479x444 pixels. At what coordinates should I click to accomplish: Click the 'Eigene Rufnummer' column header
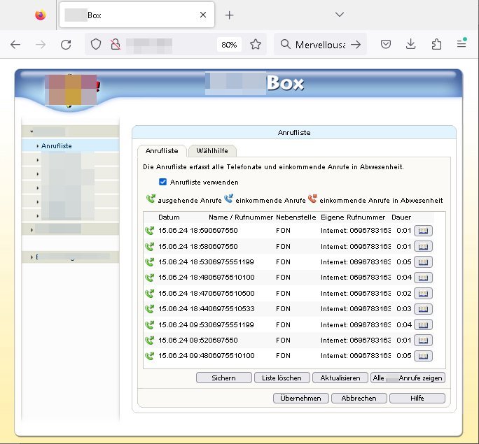coord(353,217)
